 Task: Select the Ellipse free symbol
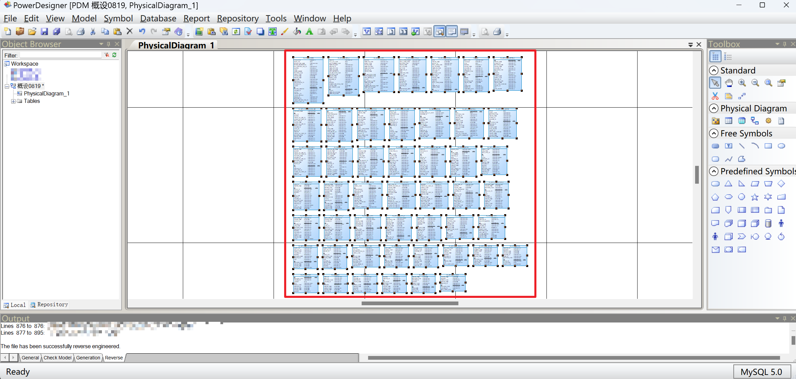[x=781, y=146]
